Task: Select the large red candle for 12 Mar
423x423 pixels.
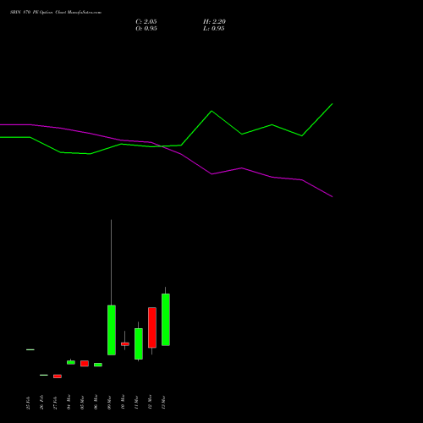Action: point(152,327)
